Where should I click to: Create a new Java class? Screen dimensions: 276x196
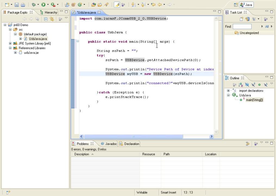80,5
